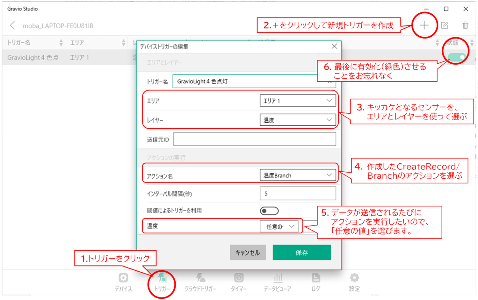The width and height of the screenshot is (478, 300).
Task: Maximize the Gravio Studio window
Action: (446, 9)
